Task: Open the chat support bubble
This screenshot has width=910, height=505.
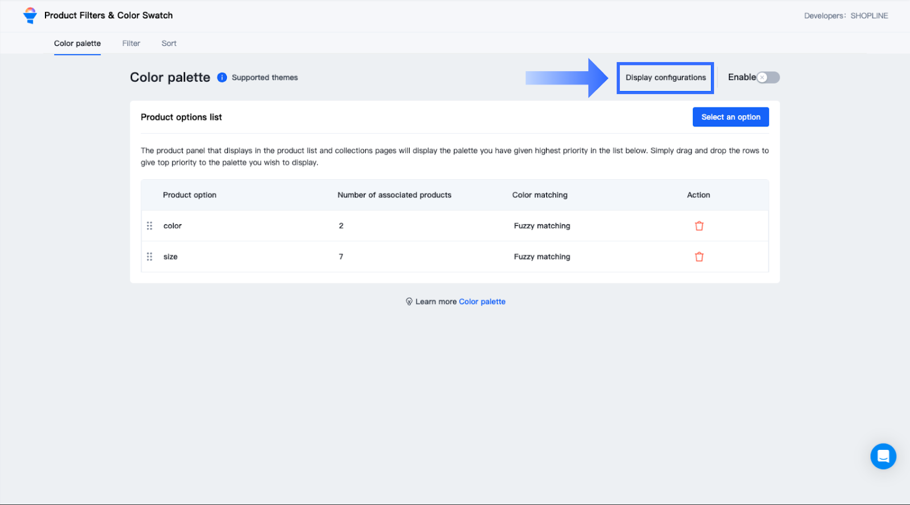Action: (883, 456)
